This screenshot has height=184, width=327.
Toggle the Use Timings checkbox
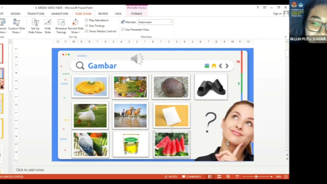[x=86, y=26]
